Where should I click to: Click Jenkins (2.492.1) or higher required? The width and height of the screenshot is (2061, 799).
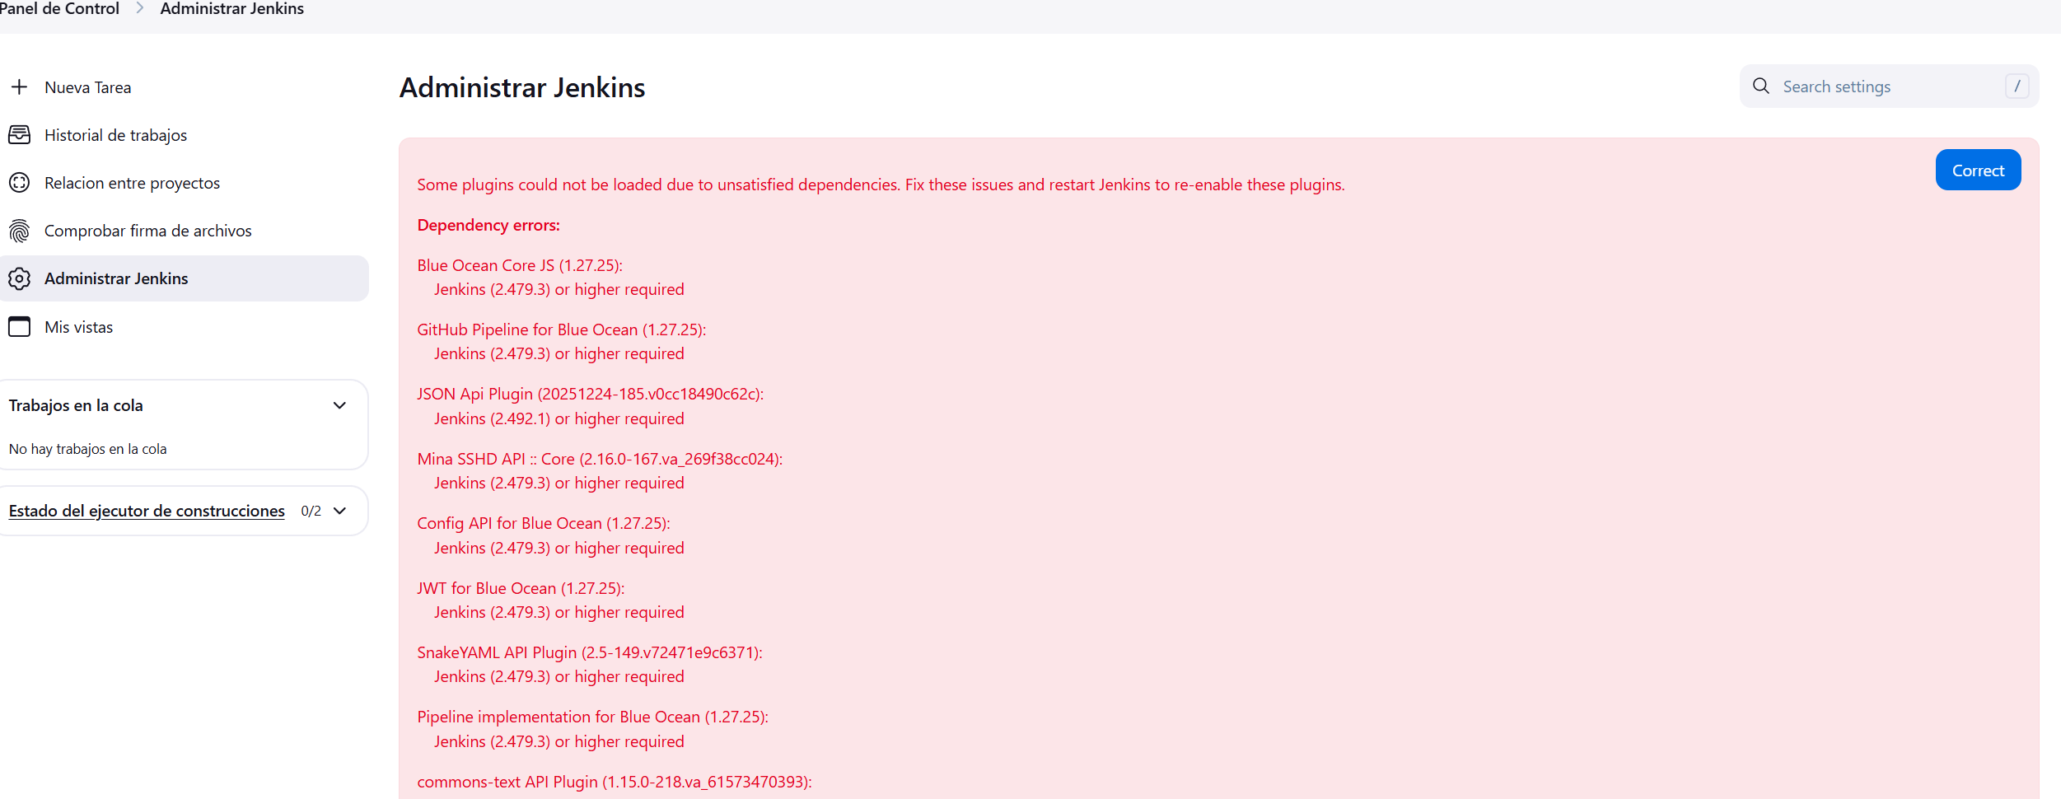559,418
